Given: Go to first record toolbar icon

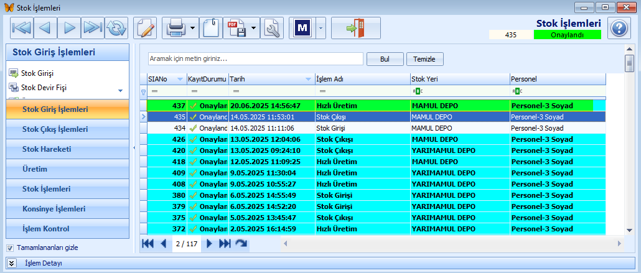Looking at the screenshot, I should (x=22, y=28).
